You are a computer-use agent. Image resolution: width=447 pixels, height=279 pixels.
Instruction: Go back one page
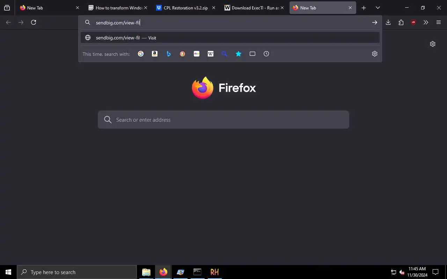click(x=8, y=22)
